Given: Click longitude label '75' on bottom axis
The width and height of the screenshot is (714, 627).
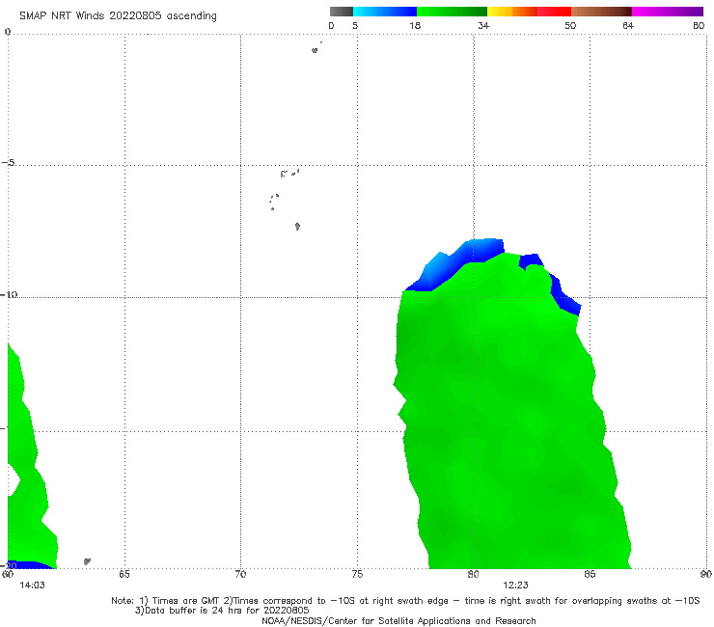Looking at the screenshot, I should point(357,574).
